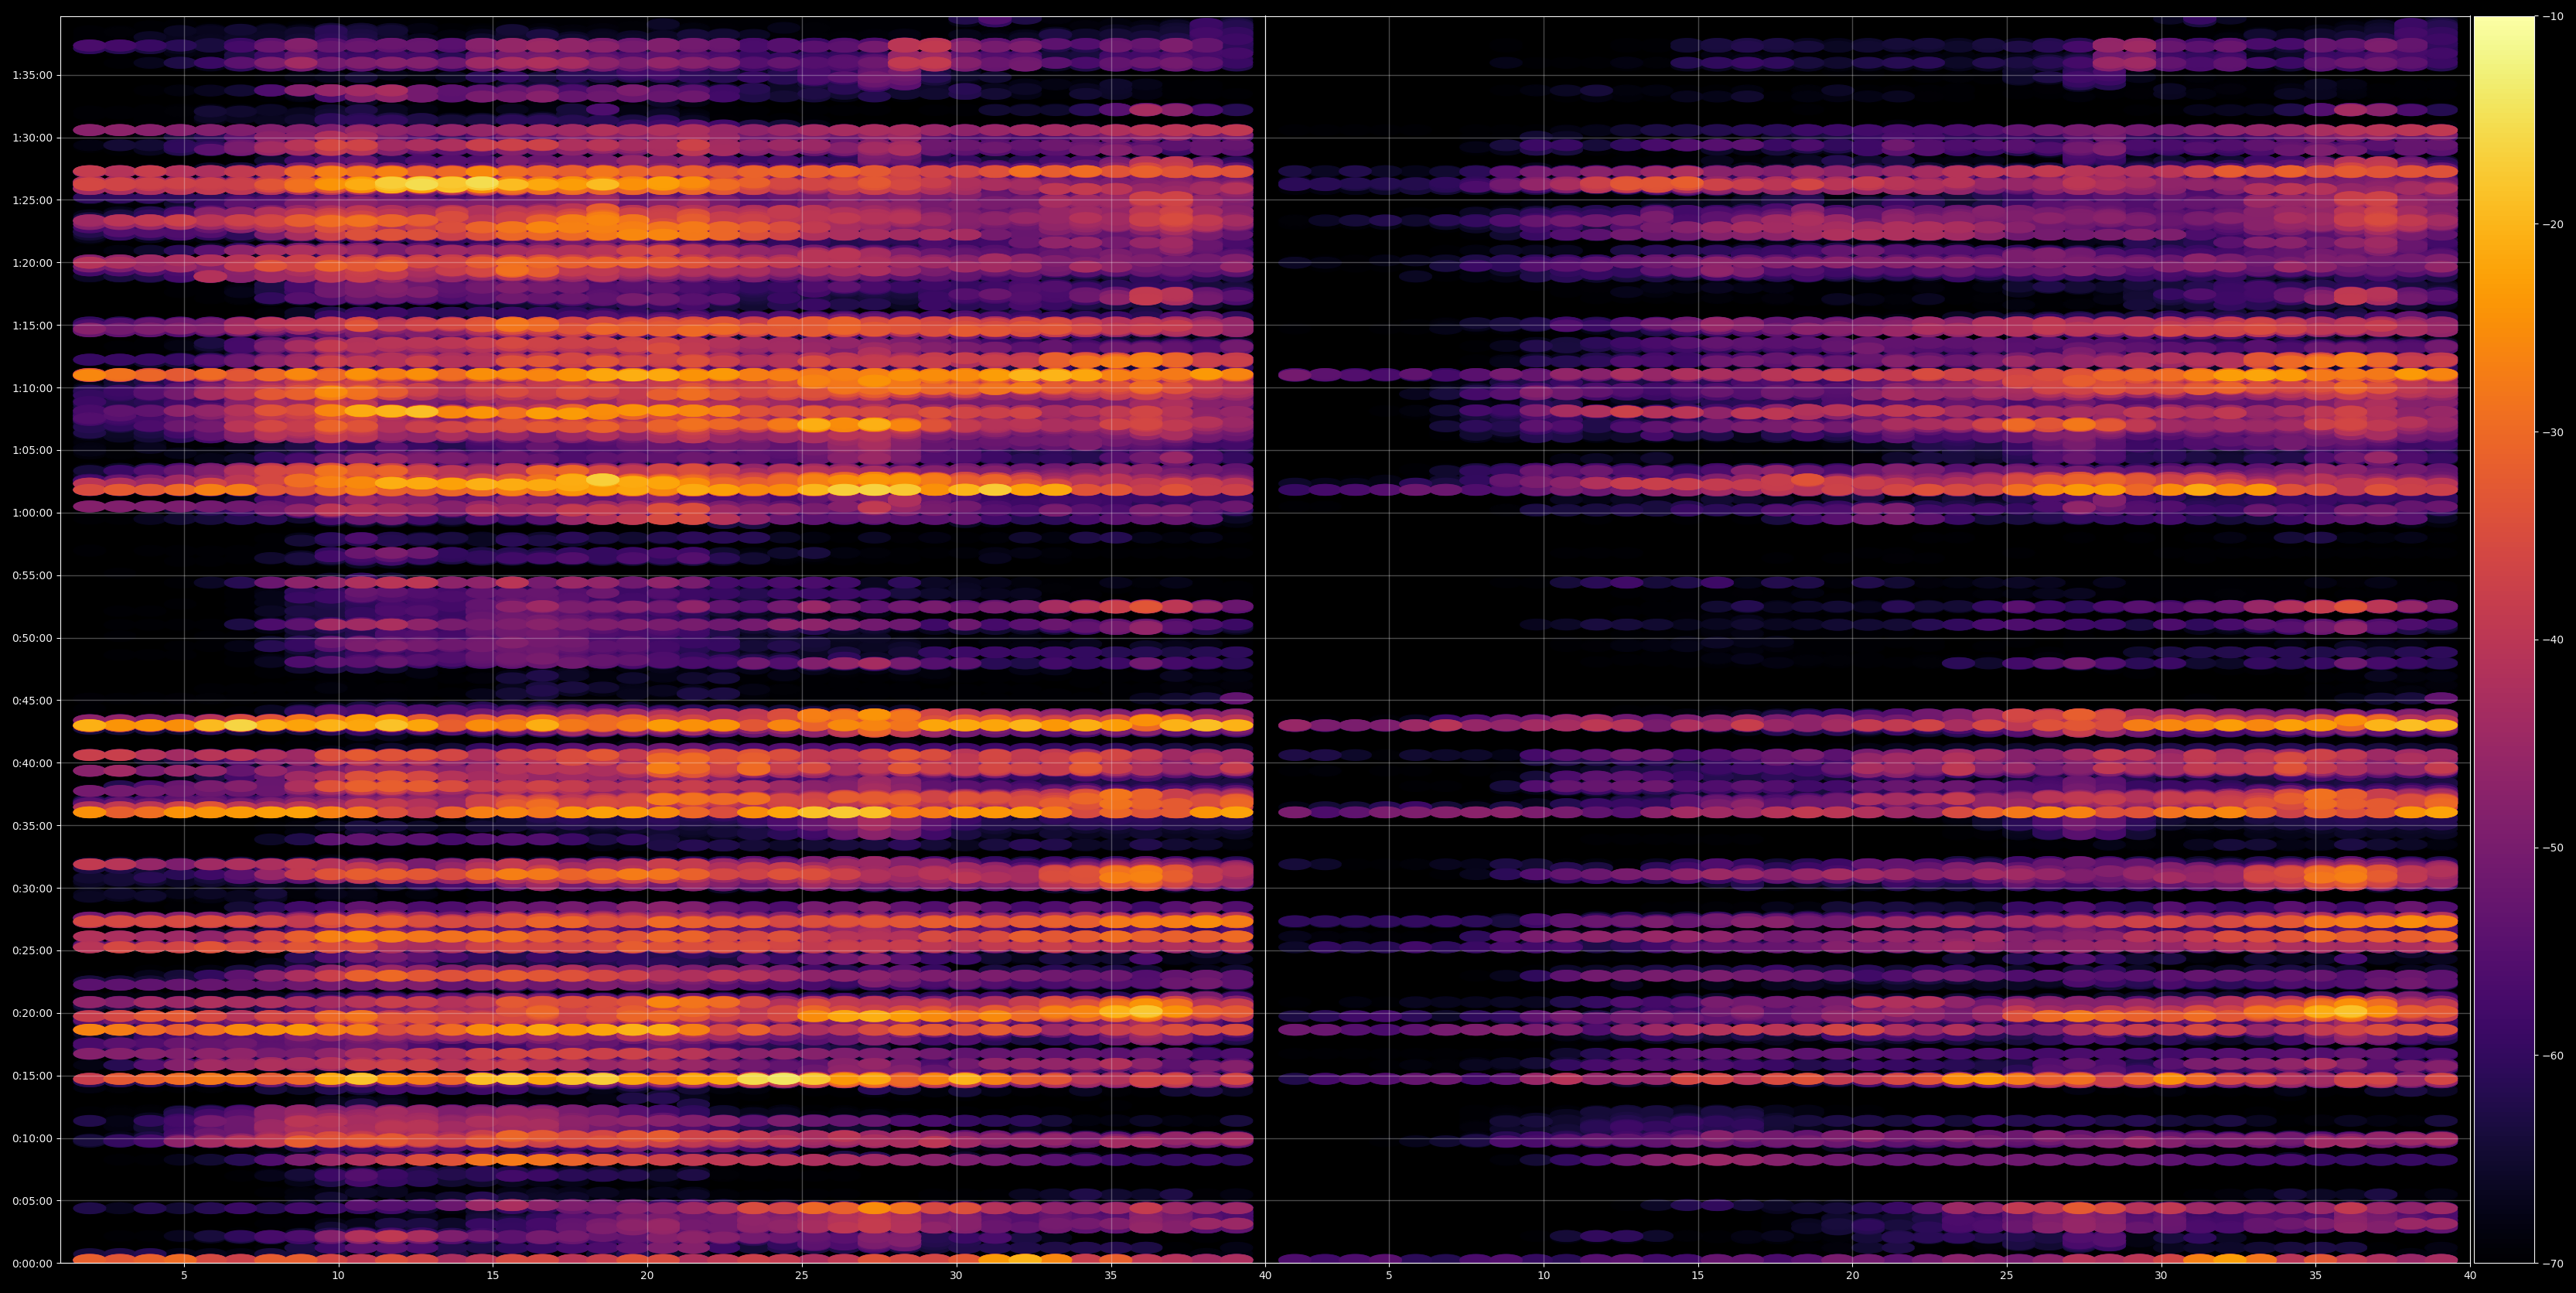Viewport: 2576px width, 1293px height.
Task: Click the −60 colorbar tick label
Action: 2553,1056
